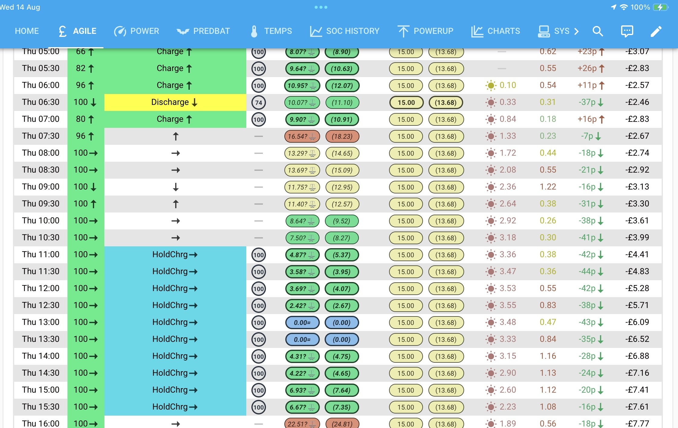Click the Predbat bat icon
678x428 pixels.
(x=183, y=31)
